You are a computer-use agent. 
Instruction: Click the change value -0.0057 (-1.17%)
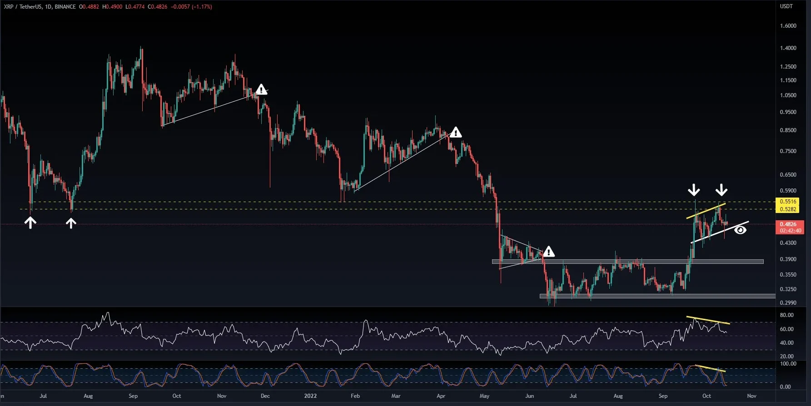[x=191, y=7]
